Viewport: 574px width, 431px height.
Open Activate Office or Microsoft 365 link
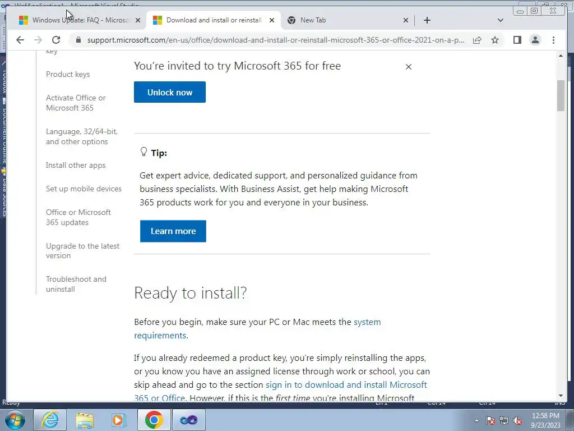76,103
